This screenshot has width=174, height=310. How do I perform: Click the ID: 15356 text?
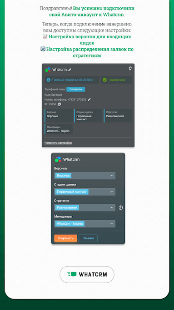click(x=50, y=104)
